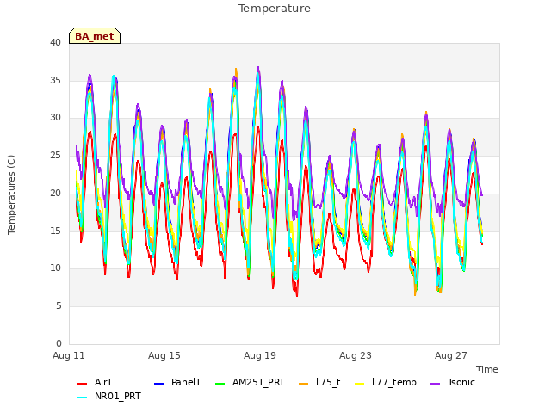Click the 20 y-axis tick label
551x413 pixels.
[x=55, y=193]
